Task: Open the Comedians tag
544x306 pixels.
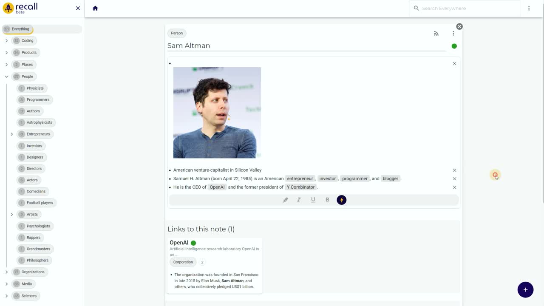Action: pos(33,191)
